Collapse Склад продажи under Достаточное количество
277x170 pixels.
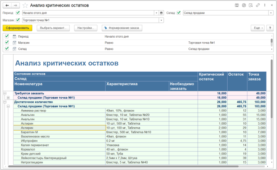point(8,106)
